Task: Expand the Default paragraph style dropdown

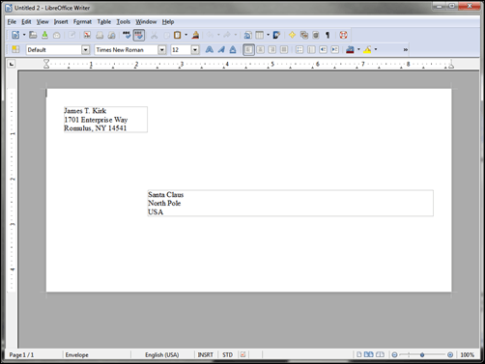Action: (x=85, y=50)
